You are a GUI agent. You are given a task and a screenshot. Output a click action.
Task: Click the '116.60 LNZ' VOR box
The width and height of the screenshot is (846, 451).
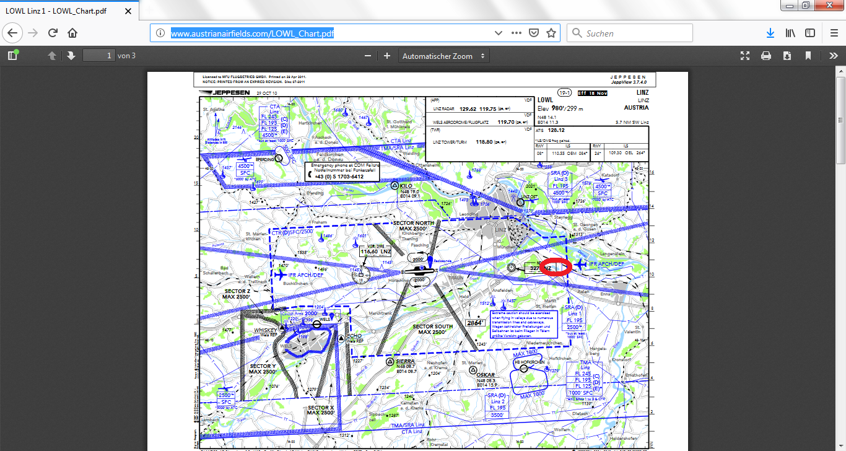tap(377, 252)
